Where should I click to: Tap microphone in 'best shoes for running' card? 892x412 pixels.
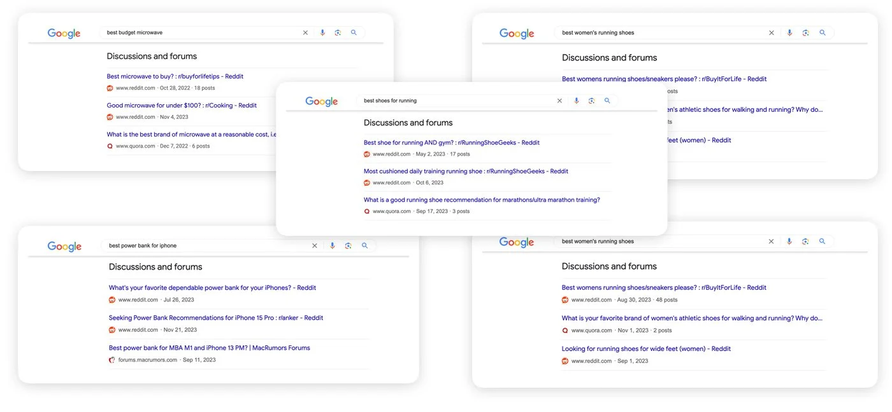pyautogui.click(x=576, y=100)
